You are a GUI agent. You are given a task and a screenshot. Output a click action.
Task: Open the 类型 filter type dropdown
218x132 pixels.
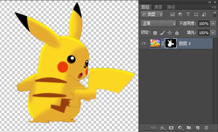pos(152,14)
